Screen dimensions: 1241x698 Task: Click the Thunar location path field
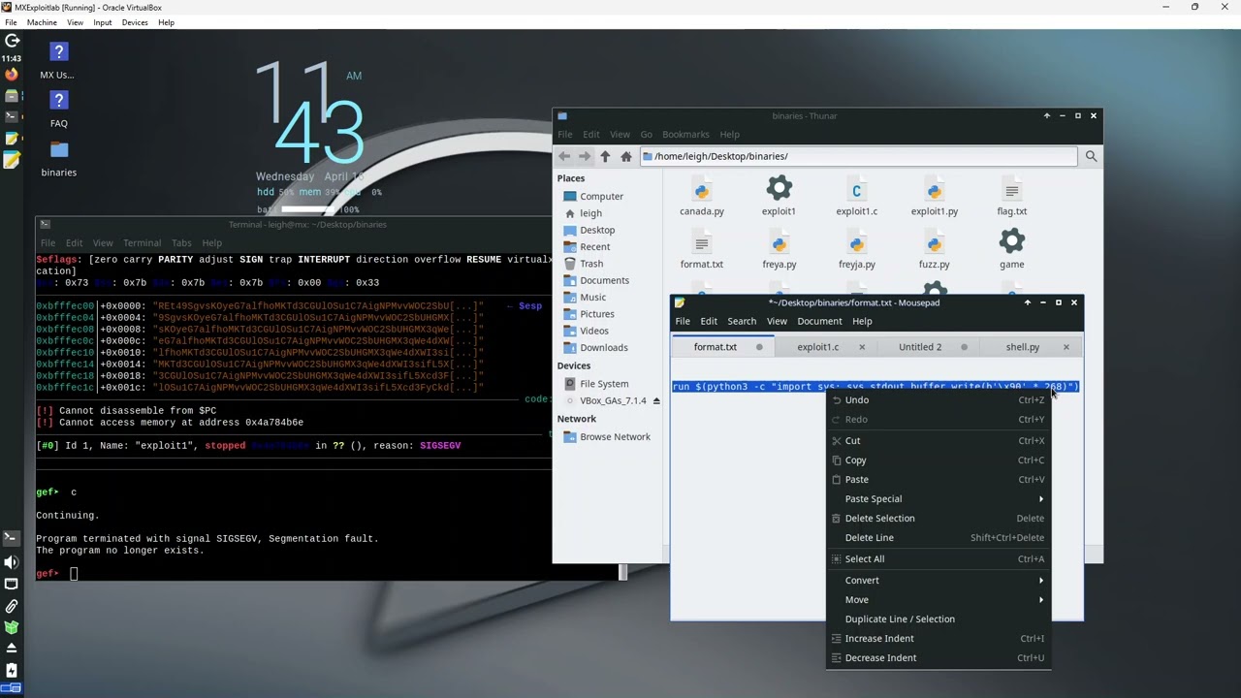tap(858, 156)
